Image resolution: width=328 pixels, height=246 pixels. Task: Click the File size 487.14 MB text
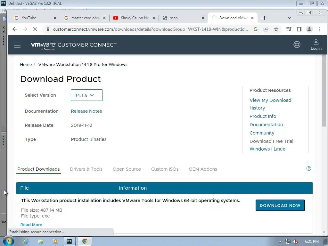pos(42,210)
